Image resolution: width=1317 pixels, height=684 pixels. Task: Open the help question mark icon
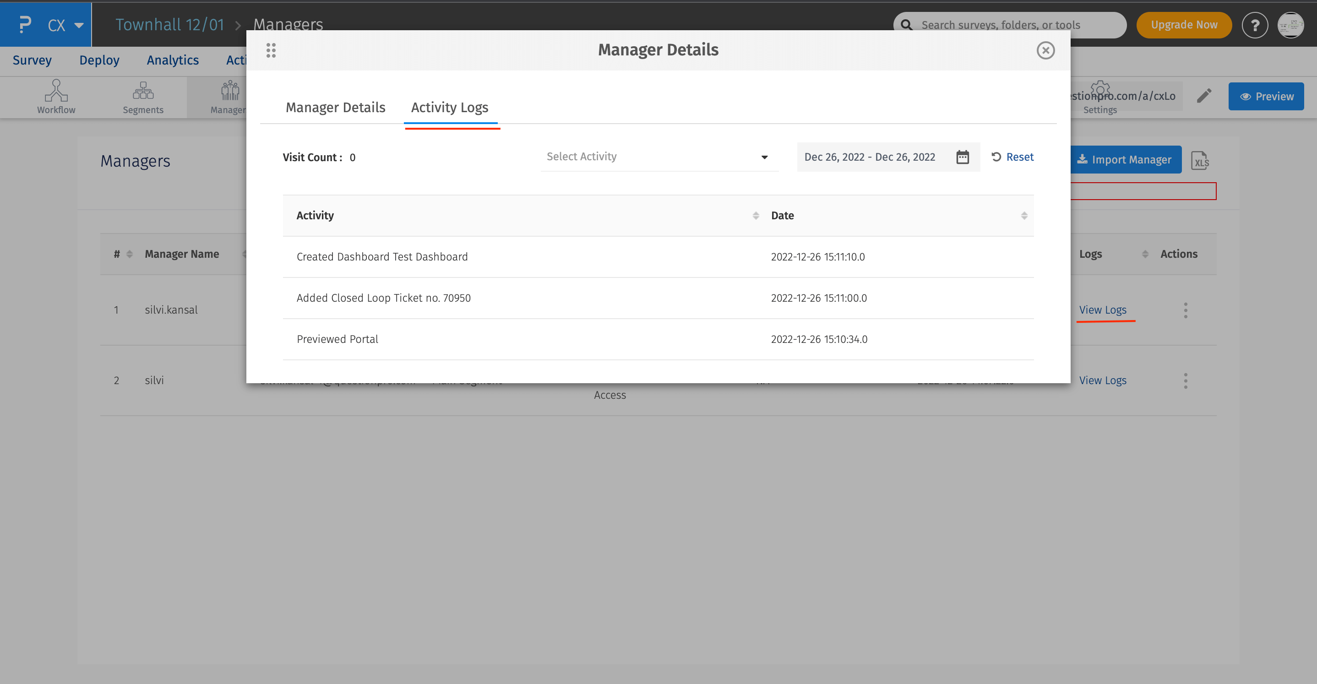(x=1255, y=25)
